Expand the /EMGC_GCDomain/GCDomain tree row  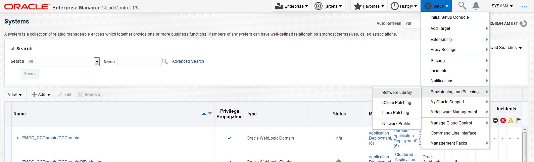(17, 138)
